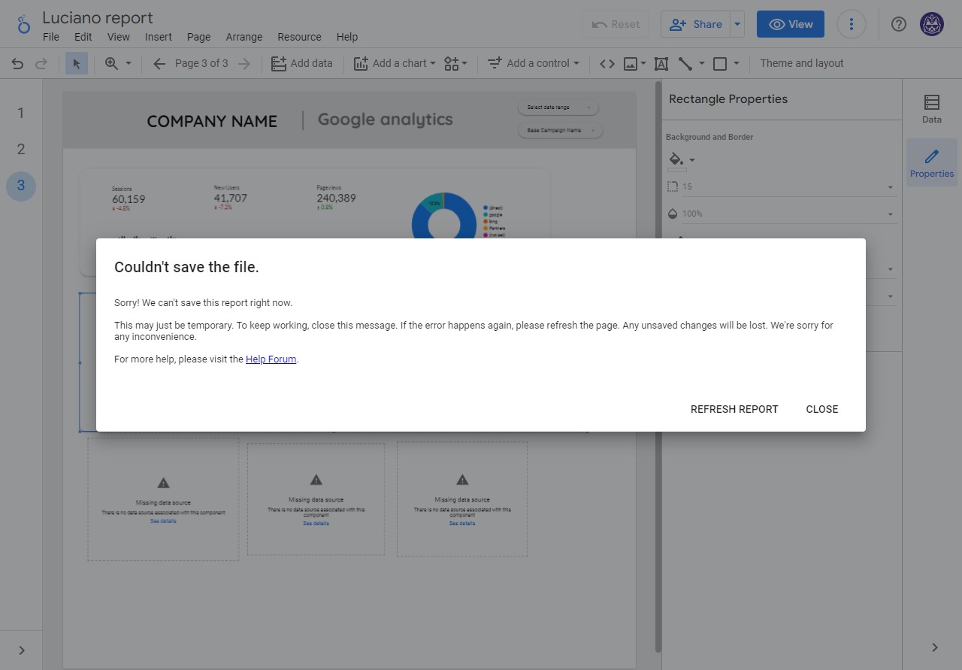
Task: Select page 2 in page list
Action: pos(21,149)
